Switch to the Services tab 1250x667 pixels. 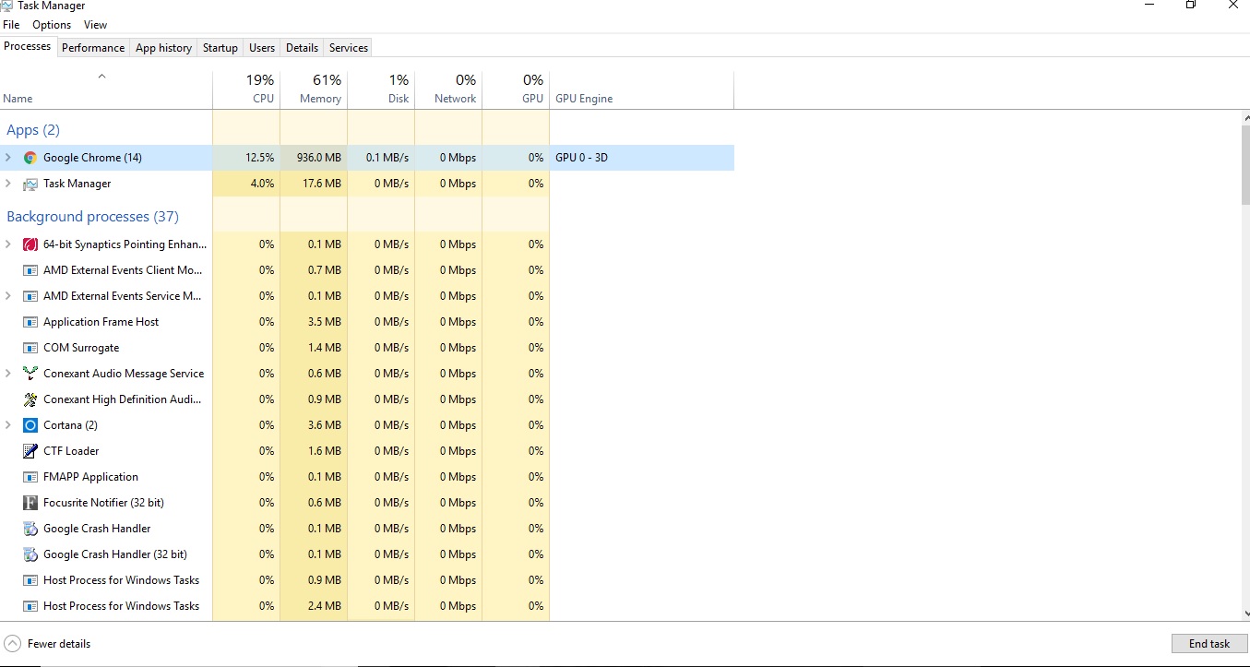point(349,48)
